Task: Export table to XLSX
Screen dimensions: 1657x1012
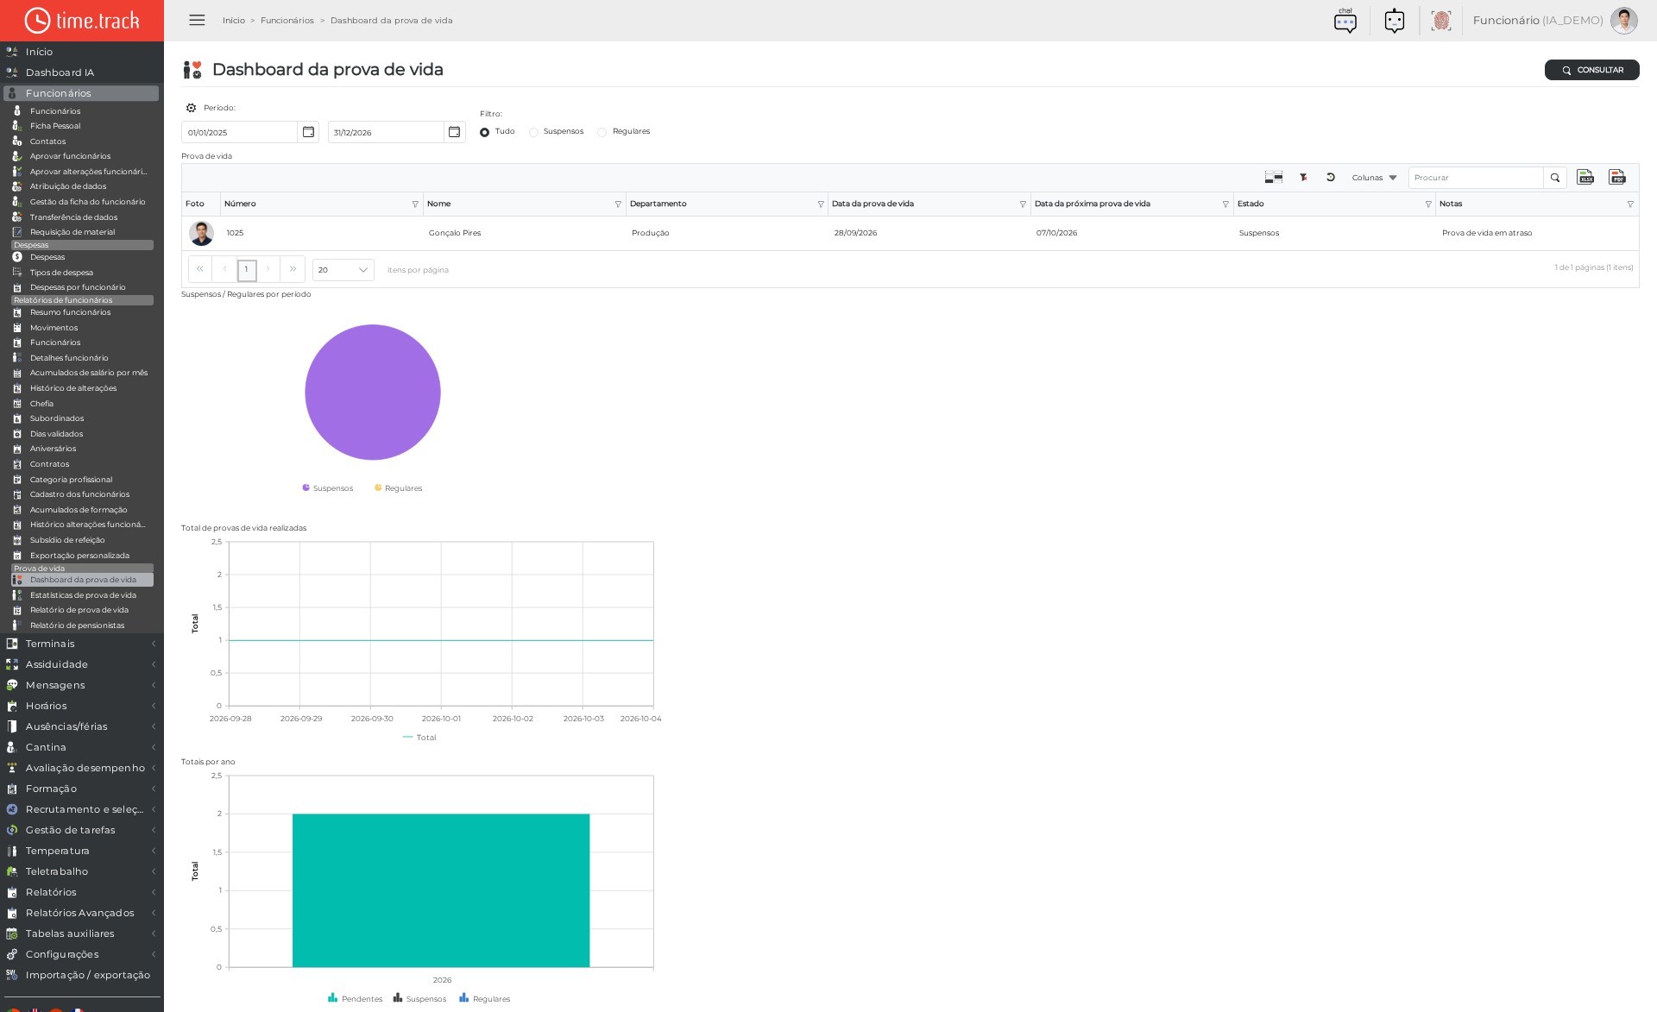Action: pyautogui.click(x=1585, y=177)
